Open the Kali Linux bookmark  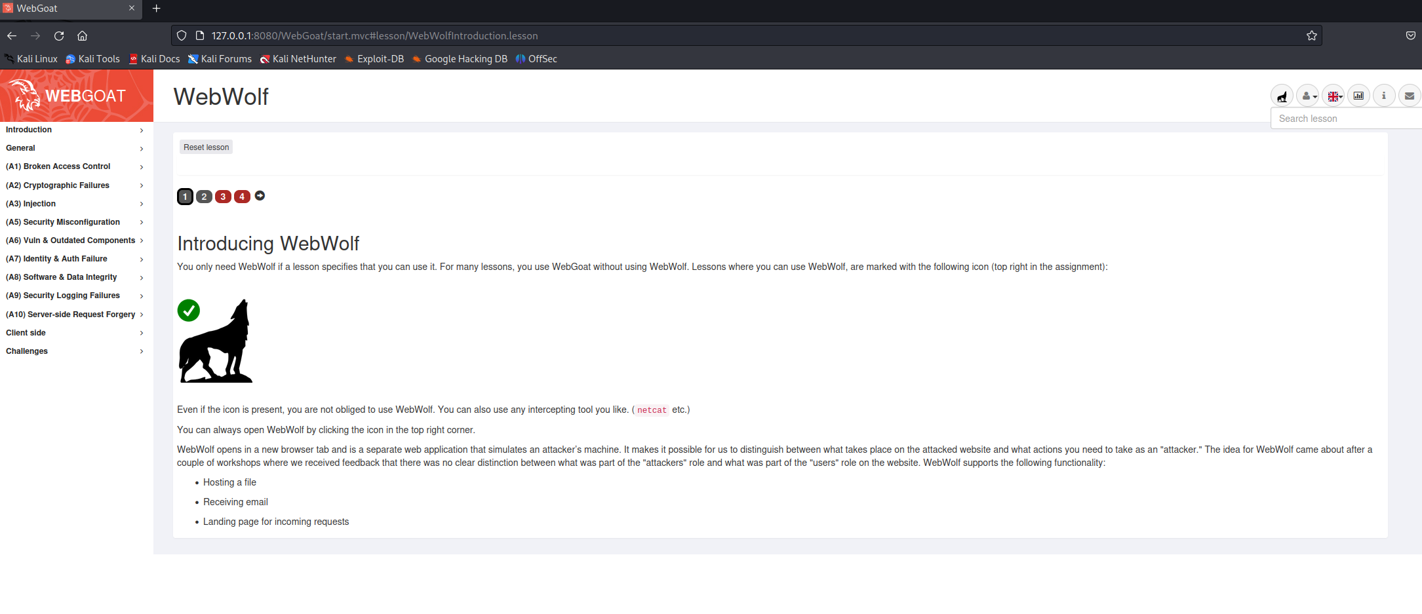[31, 59]
